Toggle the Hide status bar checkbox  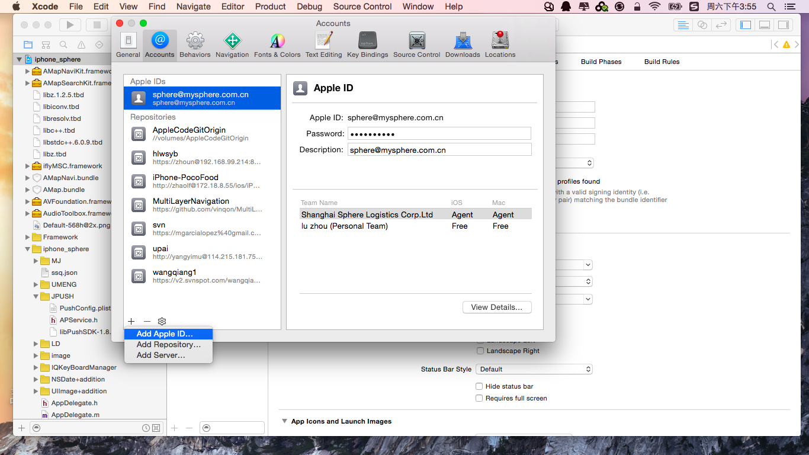coord(479,386)
